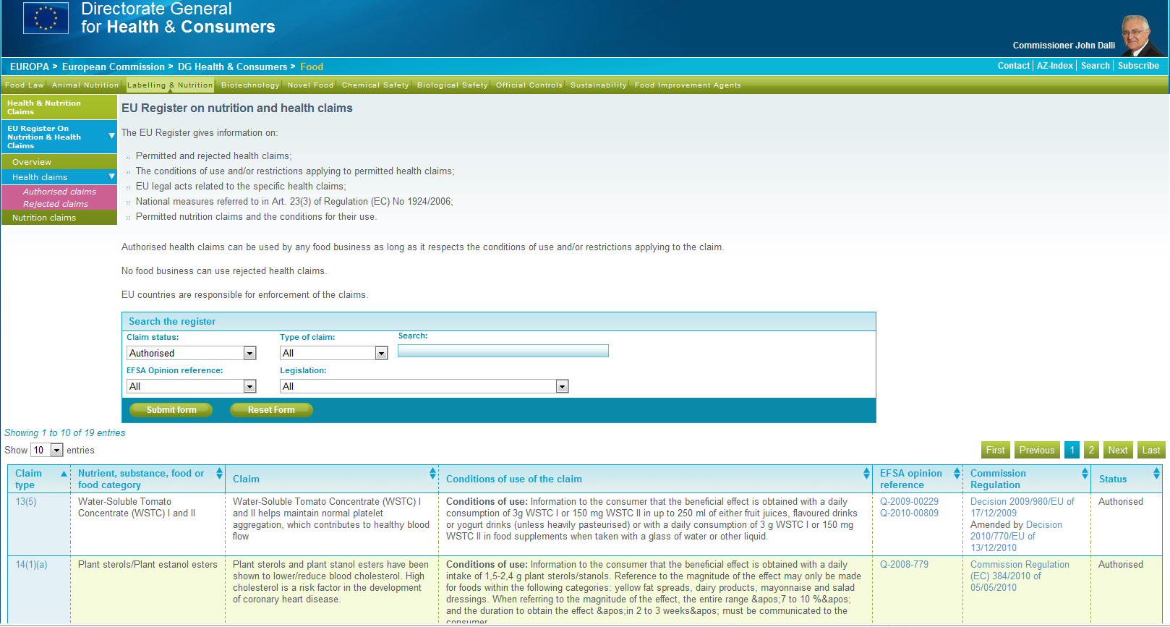Viewport: 1170px width, 627px height.
Task: Click the Search text input field
Action: coord(503,351)
